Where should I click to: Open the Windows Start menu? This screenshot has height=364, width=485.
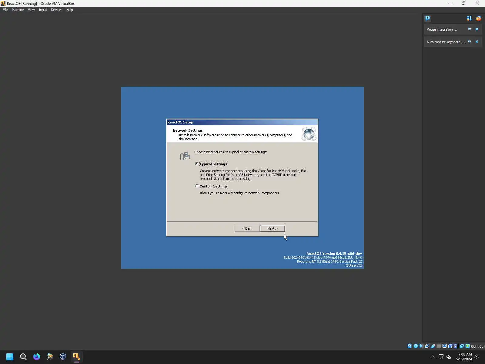10,357
